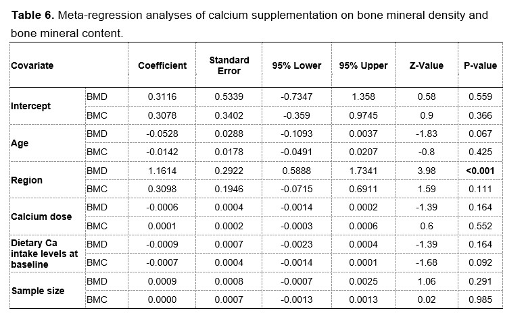
Task: Click the Age row label
Action: (x=19, y=143)
